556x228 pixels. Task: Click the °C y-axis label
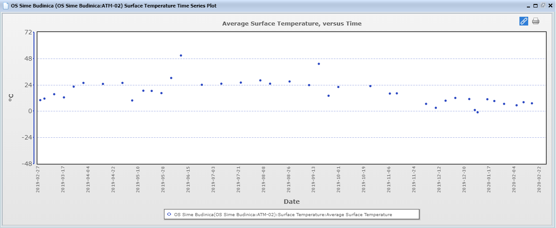[x=11, y=98]
